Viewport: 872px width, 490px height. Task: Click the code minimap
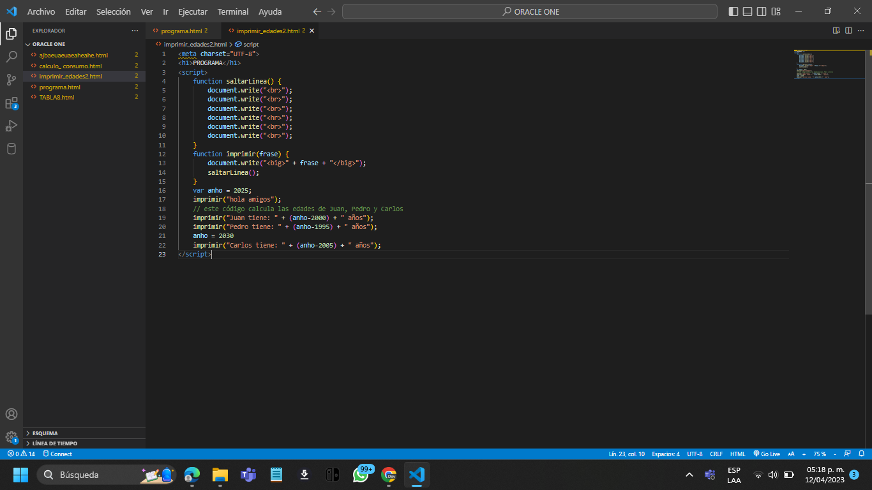pyautogui.click(x=829, y=64)
